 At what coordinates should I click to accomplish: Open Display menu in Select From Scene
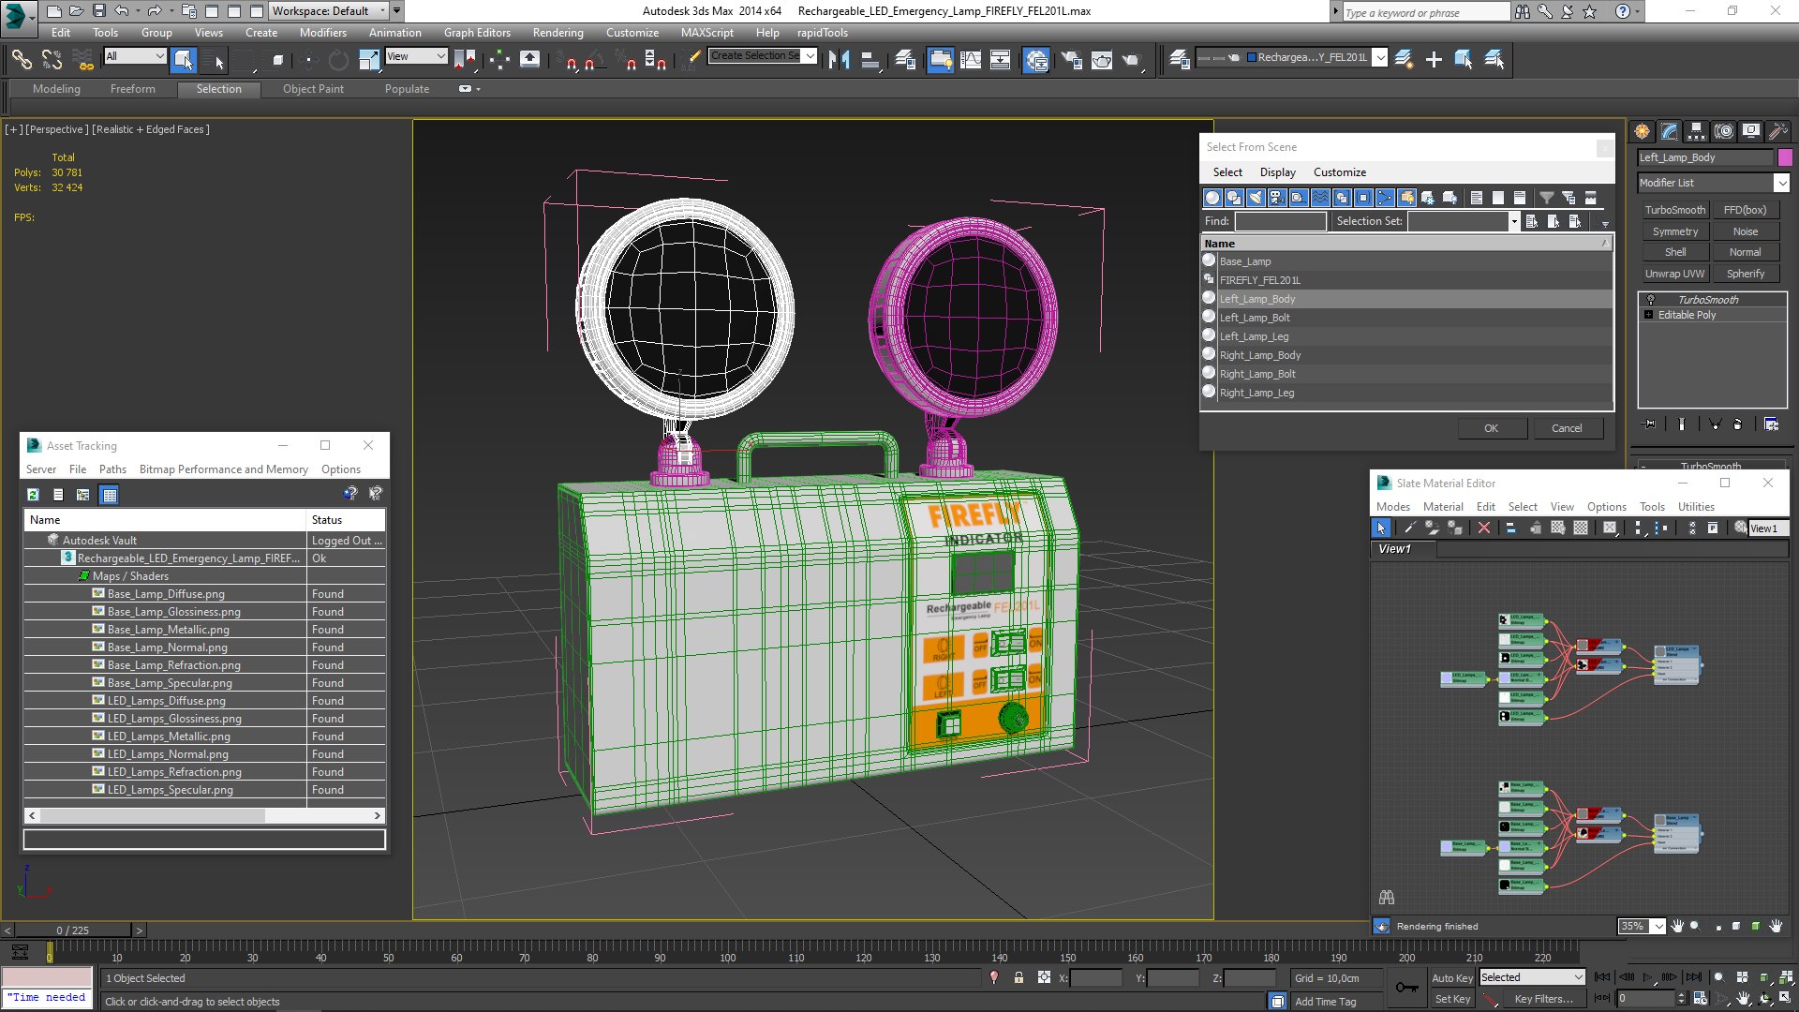(x=1277, y=172)
